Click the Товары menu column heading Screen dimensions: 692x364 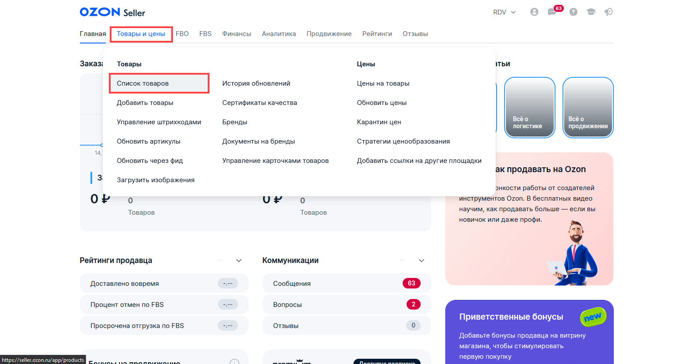pyautogui.click(x=129, y=64)
